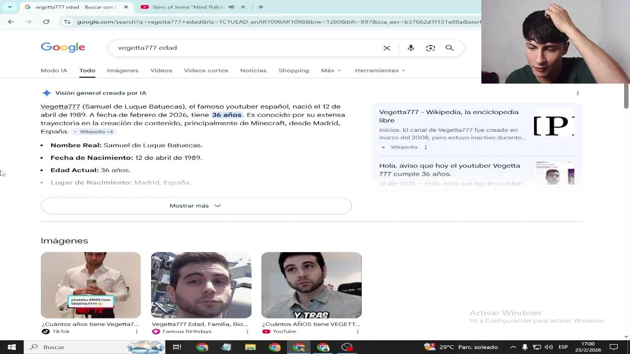Open Google Lens image search

[431, 48]
